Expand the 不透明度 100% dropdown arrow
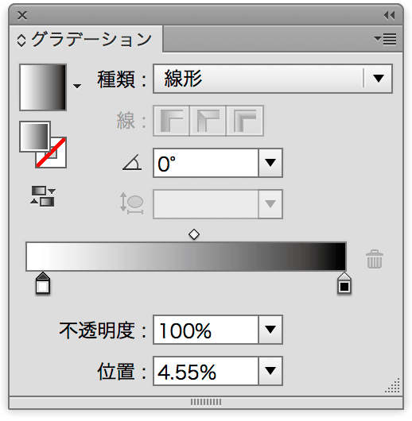Screen dimensions: 412x421 tap(270, 330)
